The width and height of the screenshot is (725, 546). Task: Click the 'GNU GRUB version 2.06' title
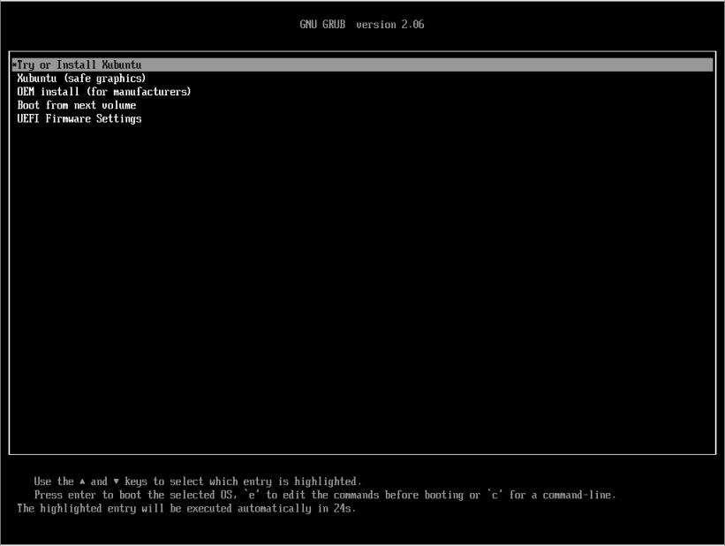[x=362, y=25]
